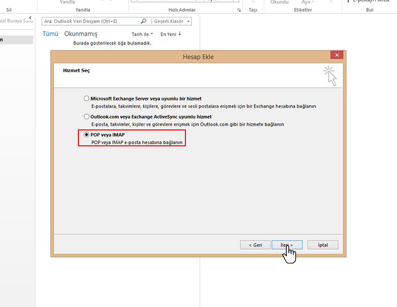The height and width of the screenshot is (307, 397).
Task: Go back with the Geri button
Action: pos(255,245)
